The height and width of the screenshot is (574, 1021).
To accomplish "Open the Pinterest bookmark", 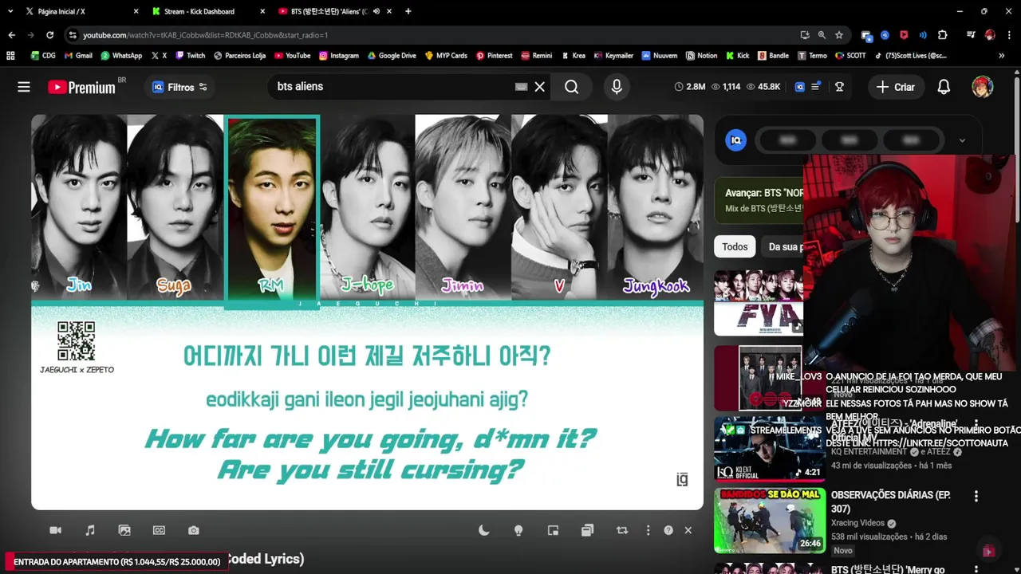I will (494, 56).
